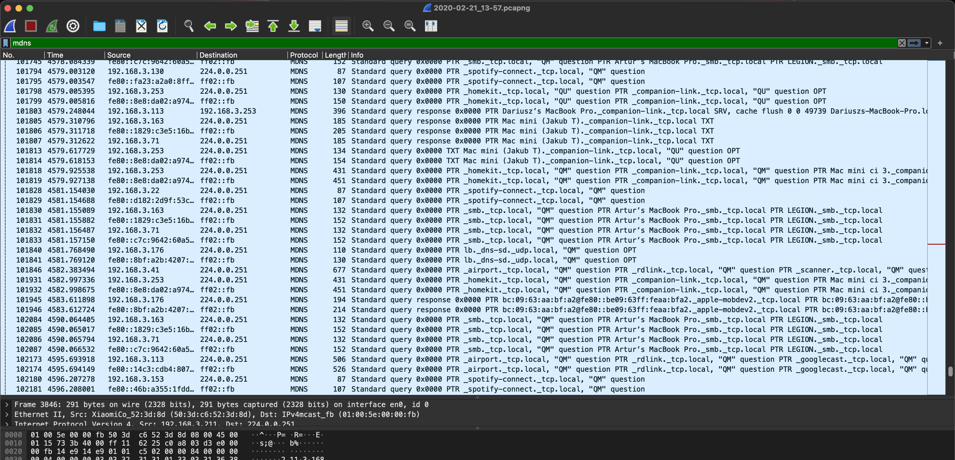Jump to the first packet with the up arrow
955x460 pixels.
[x=273, y=26]
